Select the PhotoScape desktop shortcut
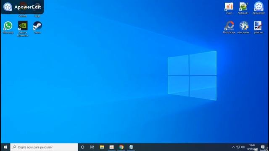 tap(229, 27)
